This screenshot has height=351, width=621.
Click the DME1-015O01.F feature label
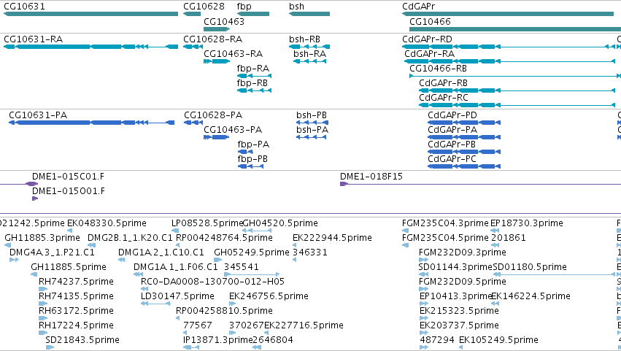point(69,191)
